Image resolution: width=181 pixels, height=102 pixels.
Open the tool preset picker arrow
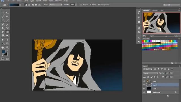7,5
